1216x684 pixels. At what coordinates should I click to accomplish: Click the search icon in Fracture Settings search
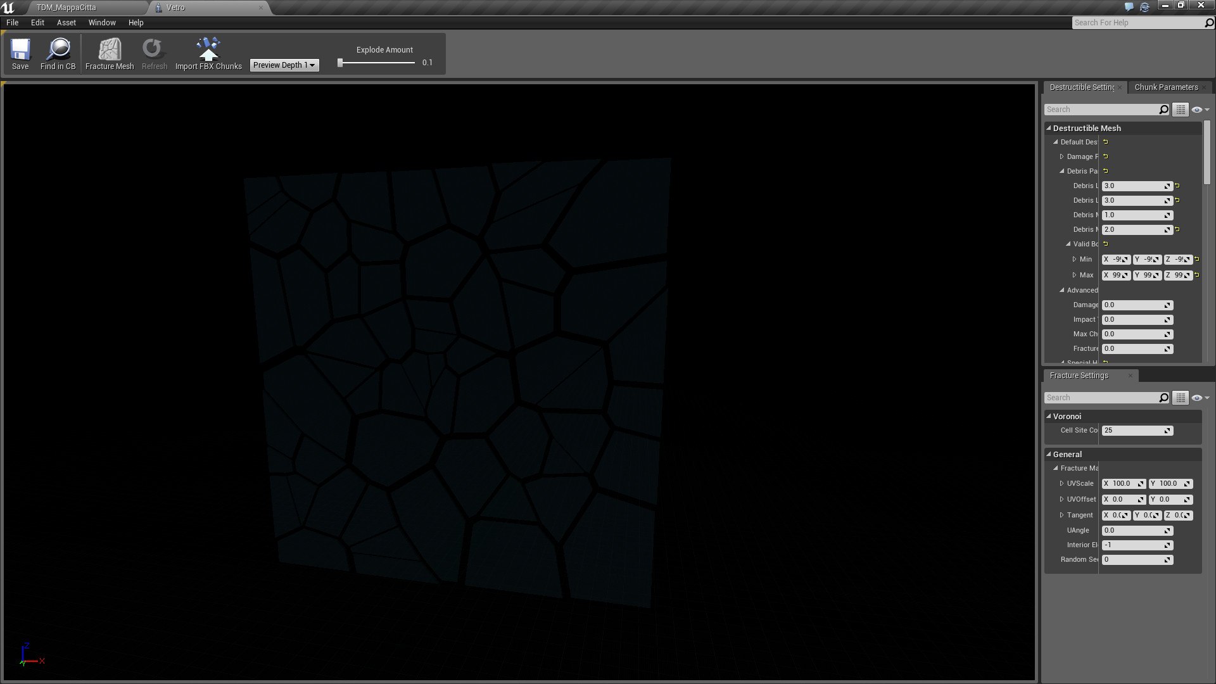1163,398
